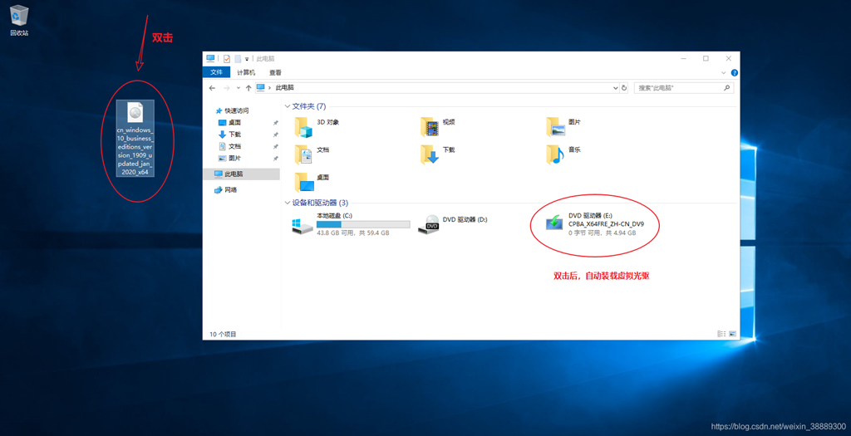Screen dimensions: 851x436
Task: Collapse the 设备和驱动器 (3) group
Action: [288, 203]
